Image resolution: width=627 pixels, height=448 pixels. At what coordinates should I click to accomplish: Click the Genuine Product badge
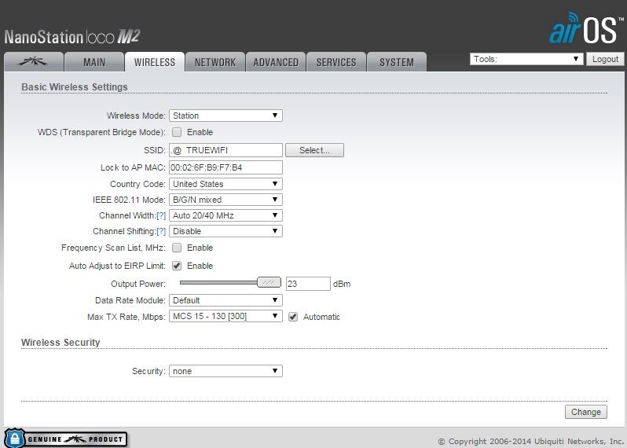click(66, 438)
